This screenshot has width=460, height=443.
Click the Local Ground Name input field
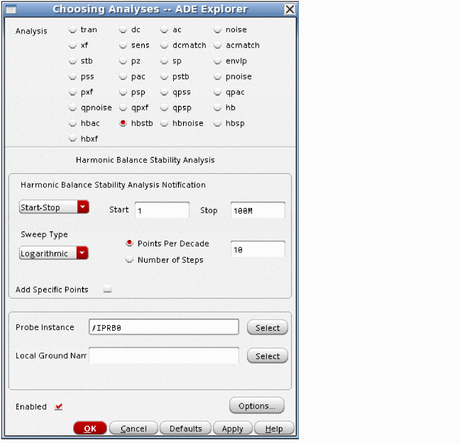[163, 355]
